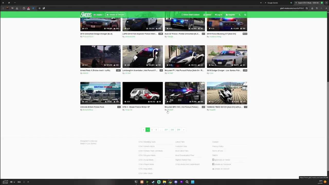Open Lamborghini Aventador Hot Pursuit thumbnail
The image size is (329, 185).
[x=143, y=57]
